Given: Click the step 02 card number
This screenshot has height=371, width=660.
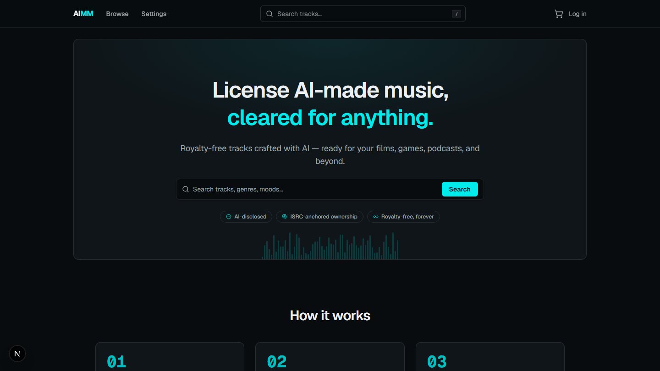Looking at the screenshot, I should (277, 362).
